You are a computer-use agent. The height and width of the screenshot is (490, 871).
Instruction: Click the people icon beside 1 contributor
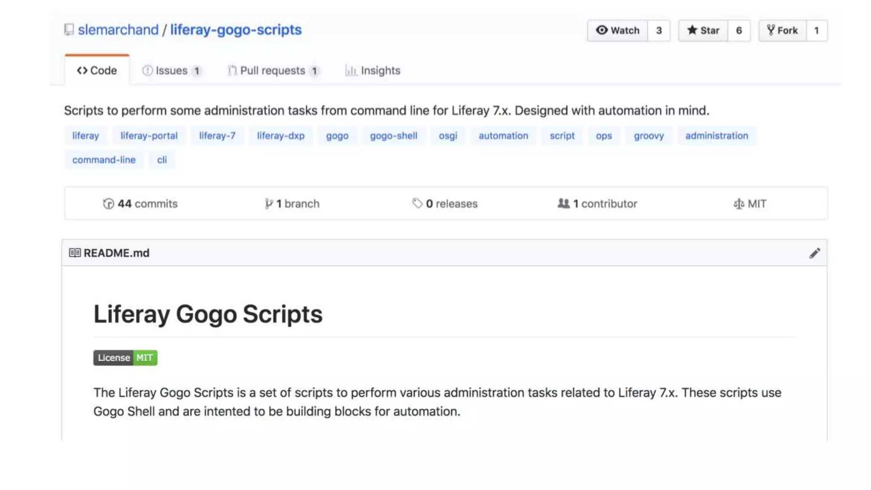(x=564, y=203)
